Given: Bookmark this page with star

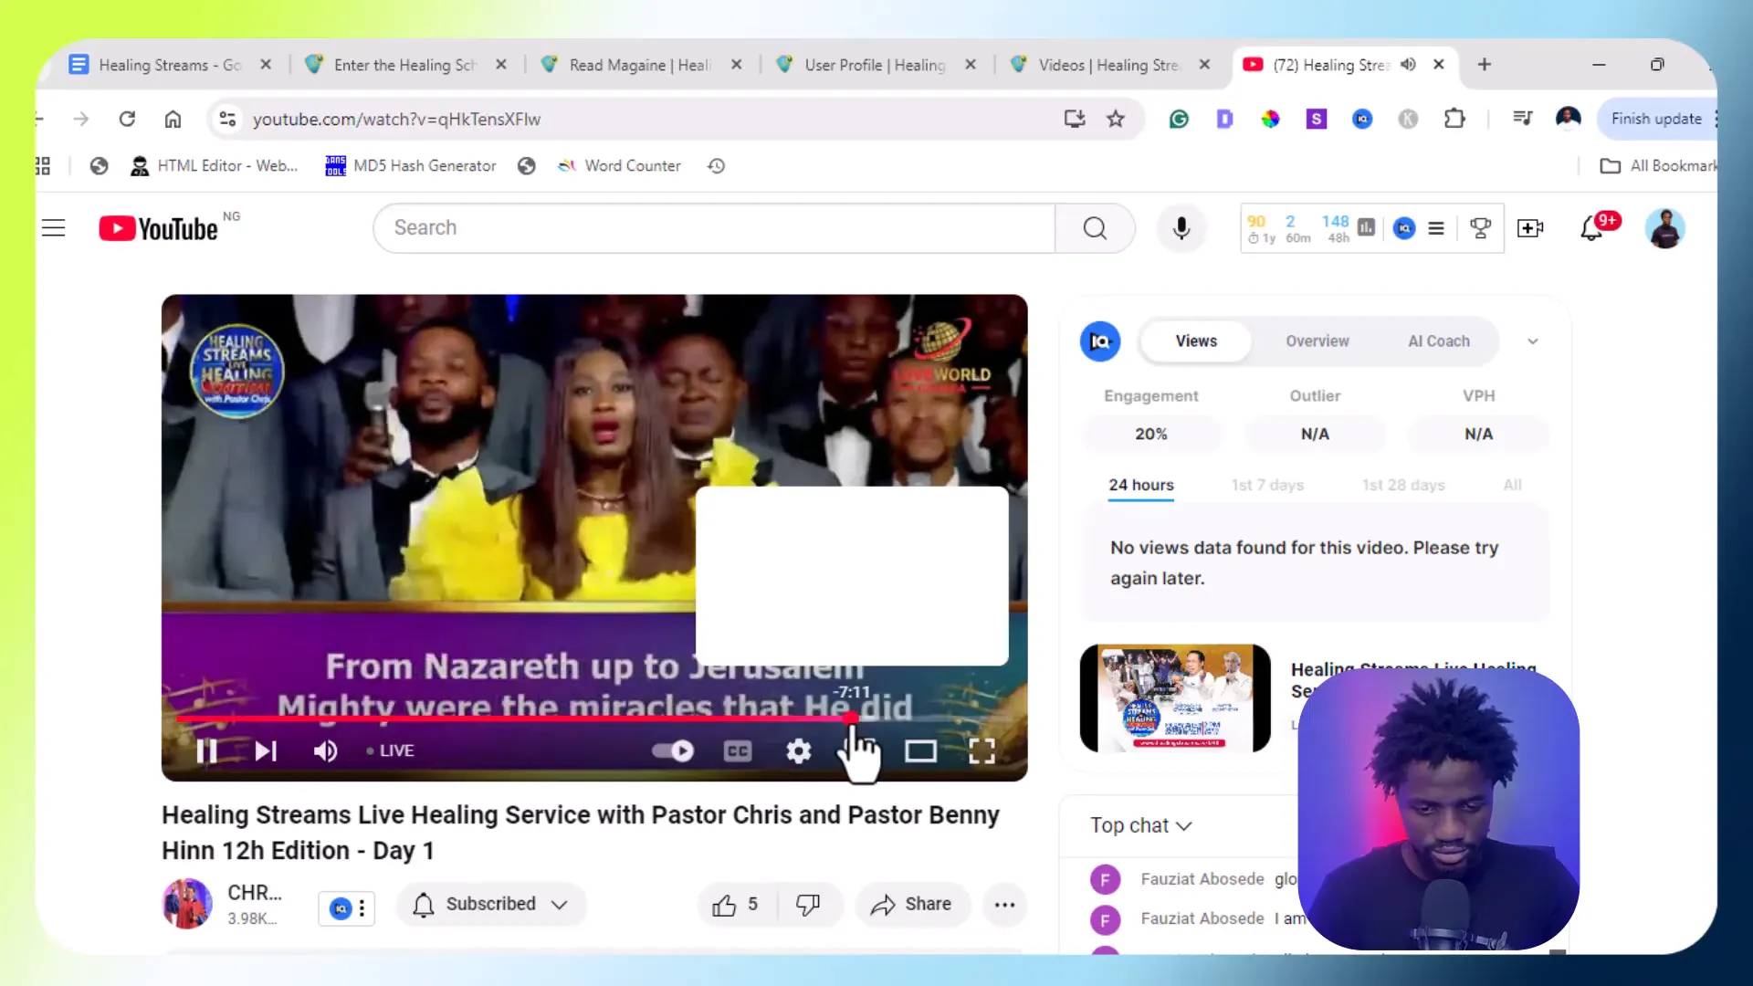Looking at the screenshot, I should coord(1116,119).
